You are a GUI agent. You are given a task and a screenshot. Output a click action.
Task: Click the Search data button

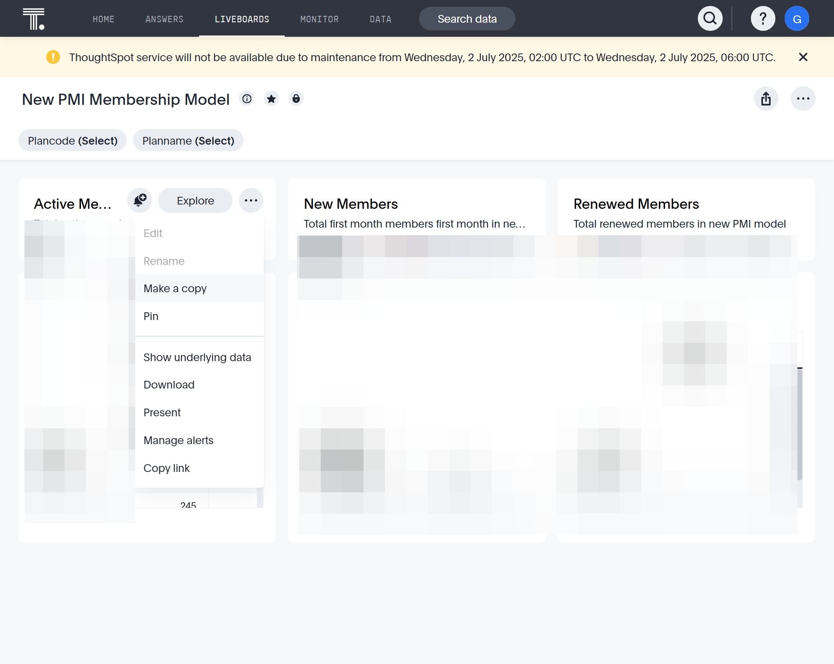pyautogui.click(x=467, y=19)
